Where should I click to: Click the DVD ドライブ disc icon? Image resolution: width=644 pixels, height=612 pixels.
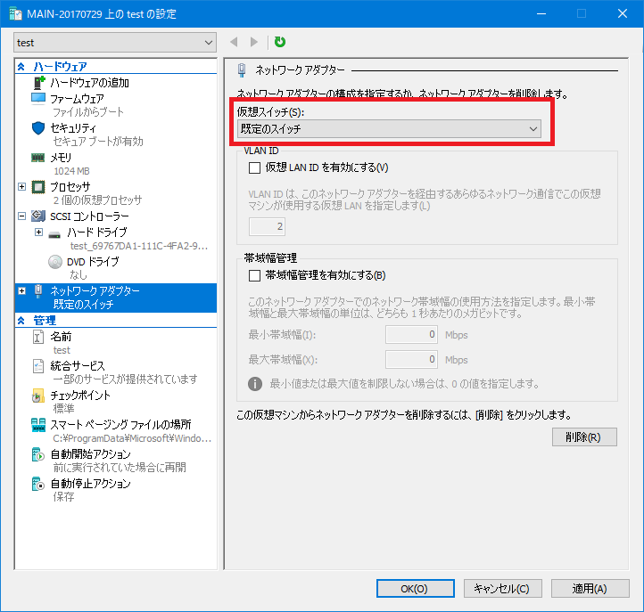[55, 262]
